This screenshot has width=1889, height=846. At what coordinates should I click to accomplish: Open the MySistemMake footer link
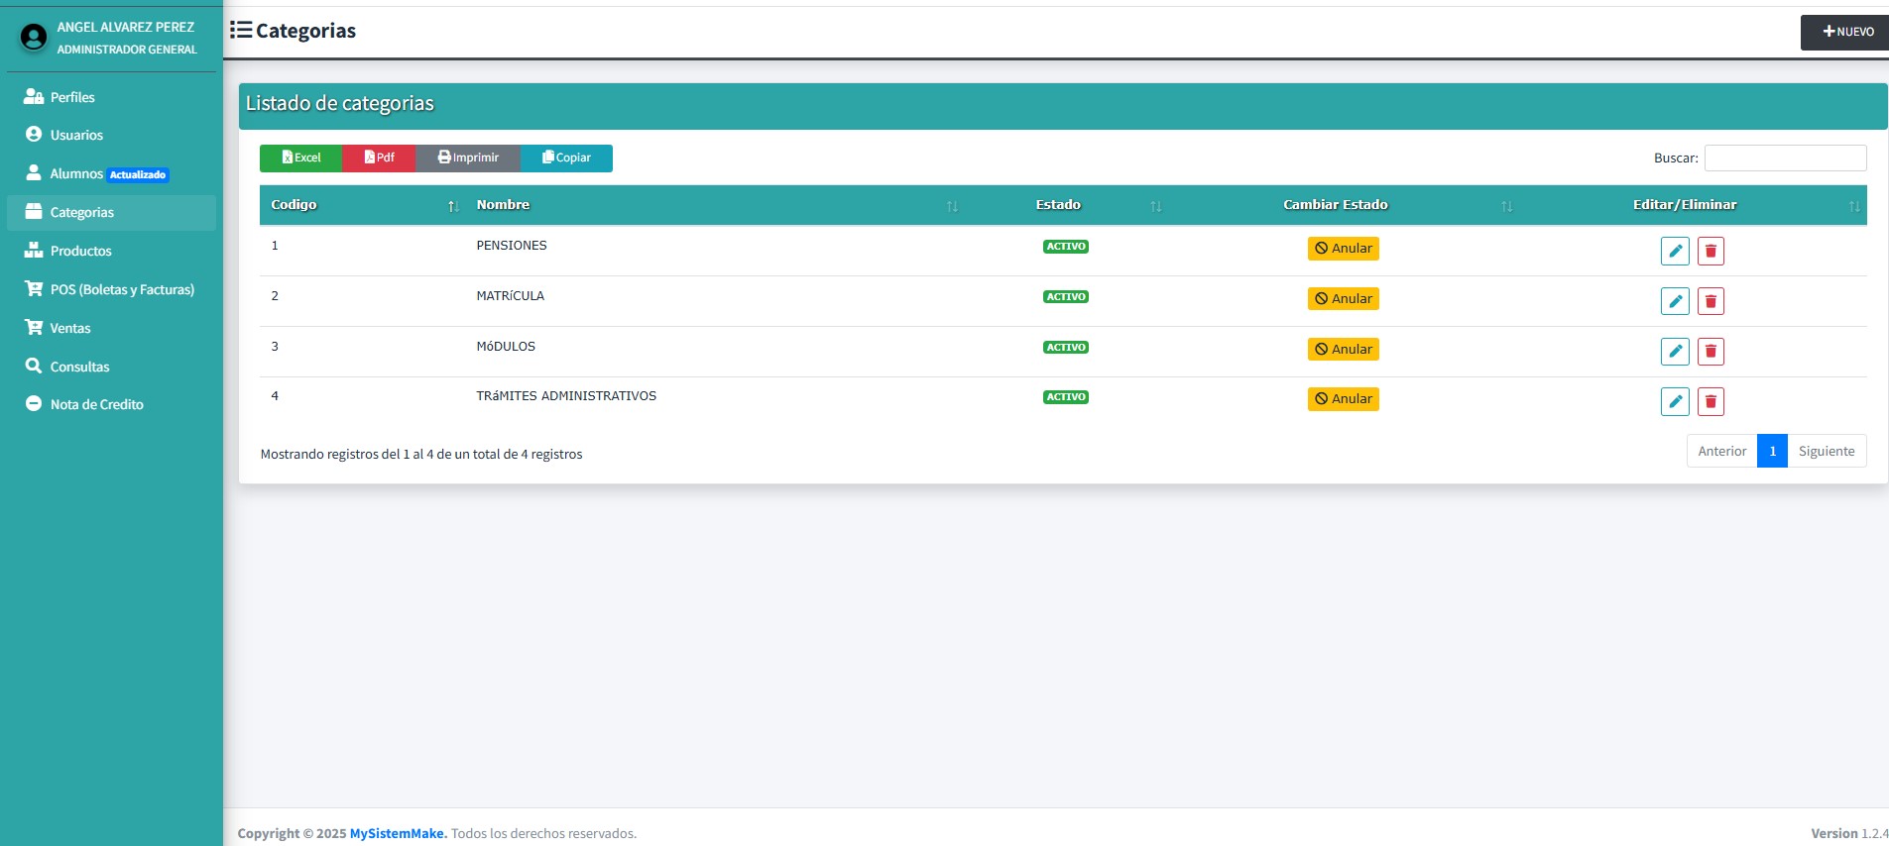[398, 834]
